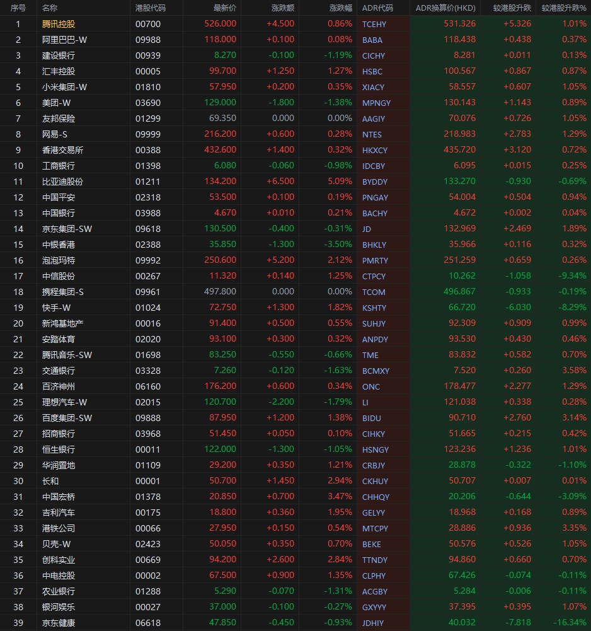Select the 比亚迪股份 stock name
Screen dimensions: 591x631
click(62, 182)
